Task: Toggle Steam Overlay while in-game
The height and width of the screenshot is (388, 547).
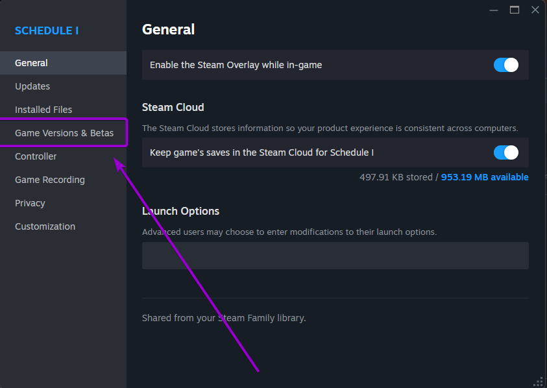Action: tap(506, 65)
